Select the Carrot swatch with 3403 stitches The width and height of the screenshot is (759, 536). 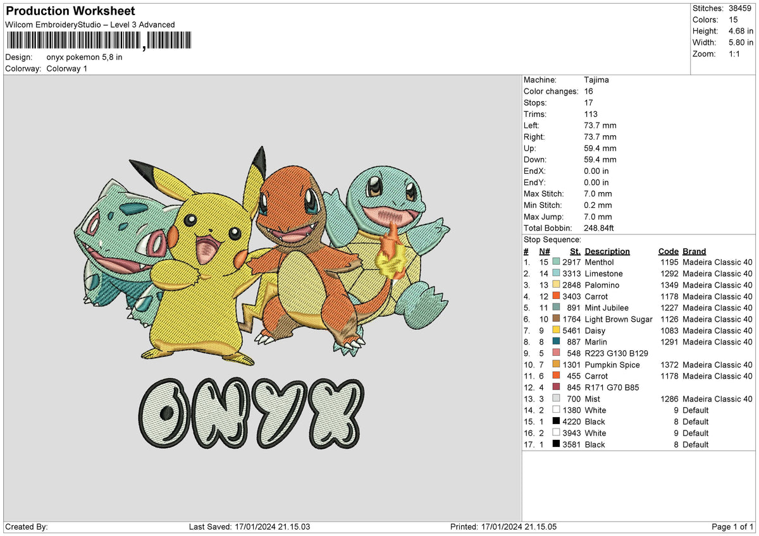pyautogui.click(x=556, y=296)
